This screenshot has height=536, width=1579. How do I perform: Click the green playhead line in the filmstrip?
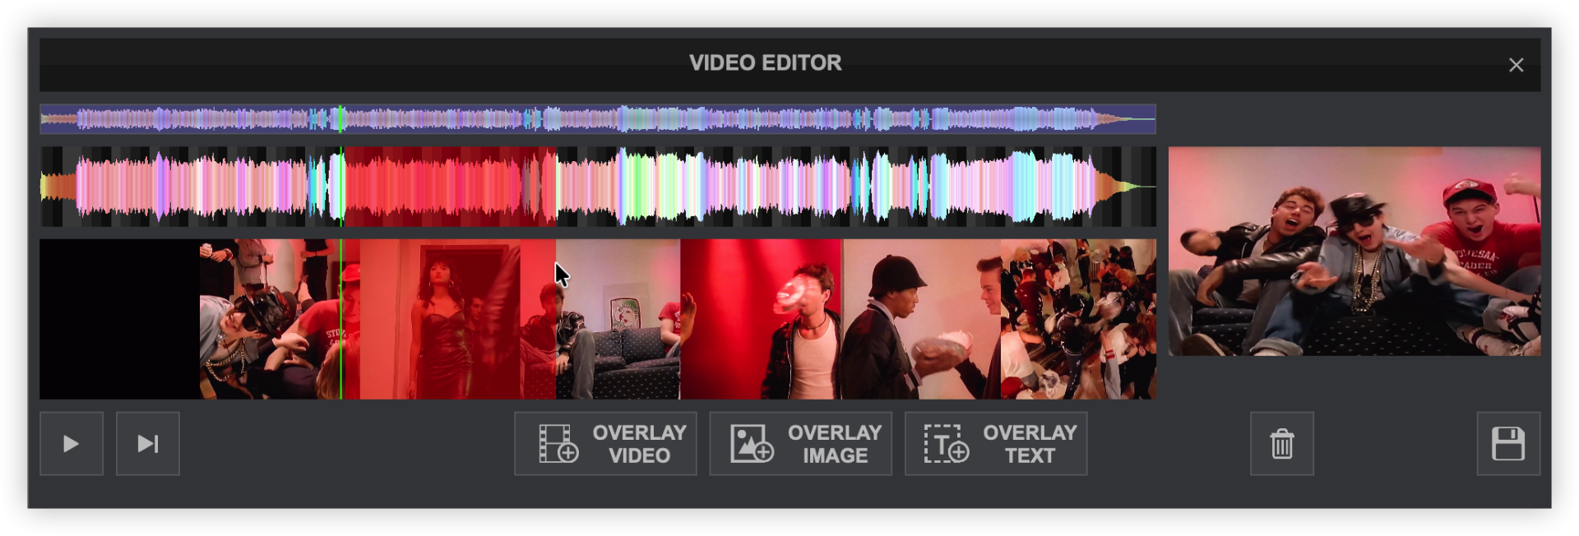click(x=341, y=319)
